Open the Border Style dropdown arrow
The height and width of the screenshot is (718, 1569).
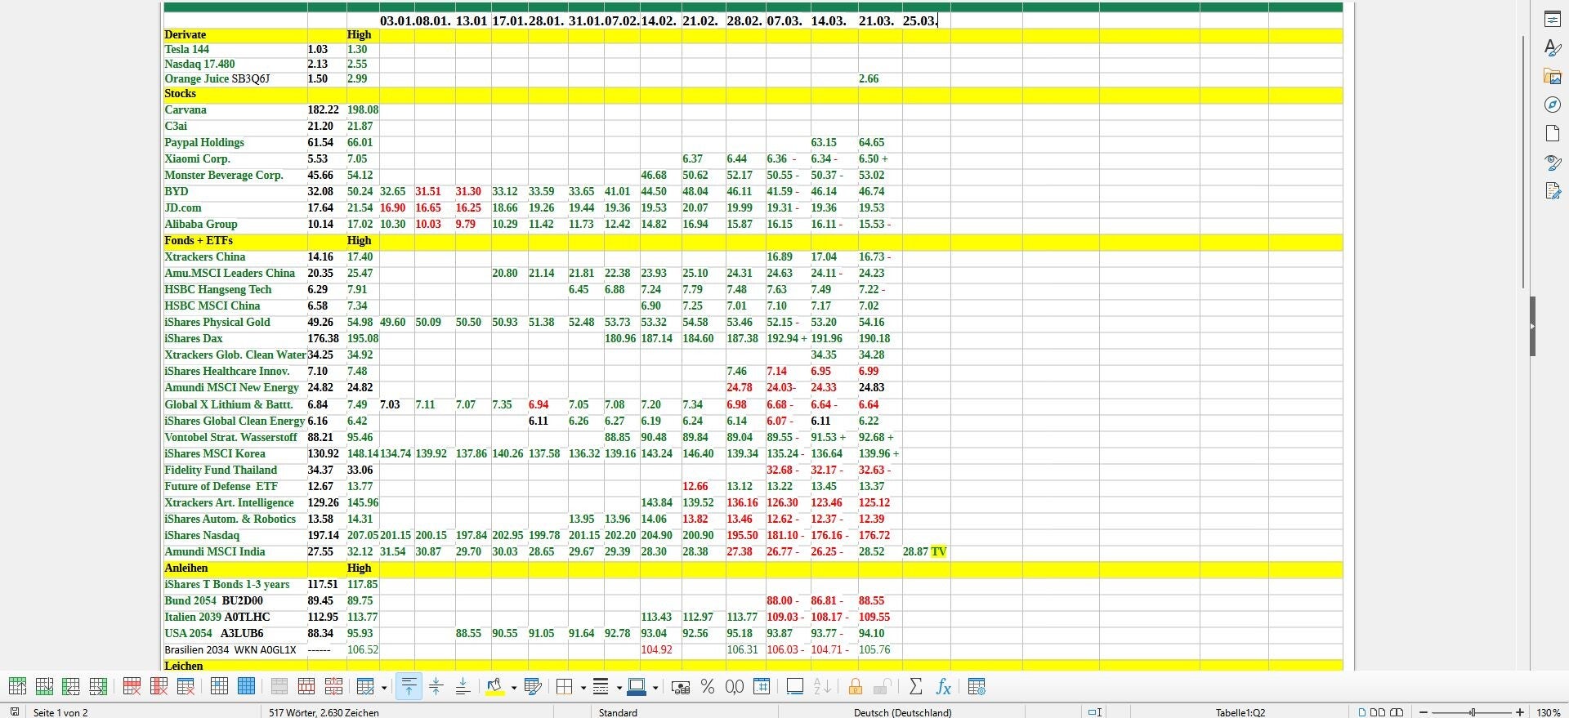(x=619, y=687)
